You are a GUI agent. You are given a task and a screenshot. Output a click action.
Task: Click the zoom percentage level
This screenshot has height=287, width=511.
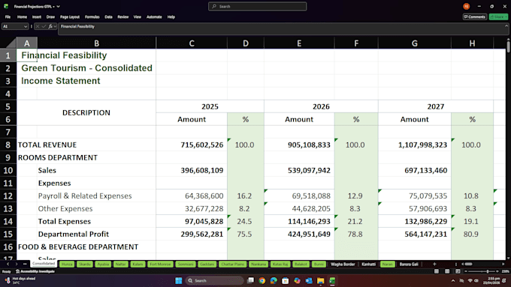(506, 271)
